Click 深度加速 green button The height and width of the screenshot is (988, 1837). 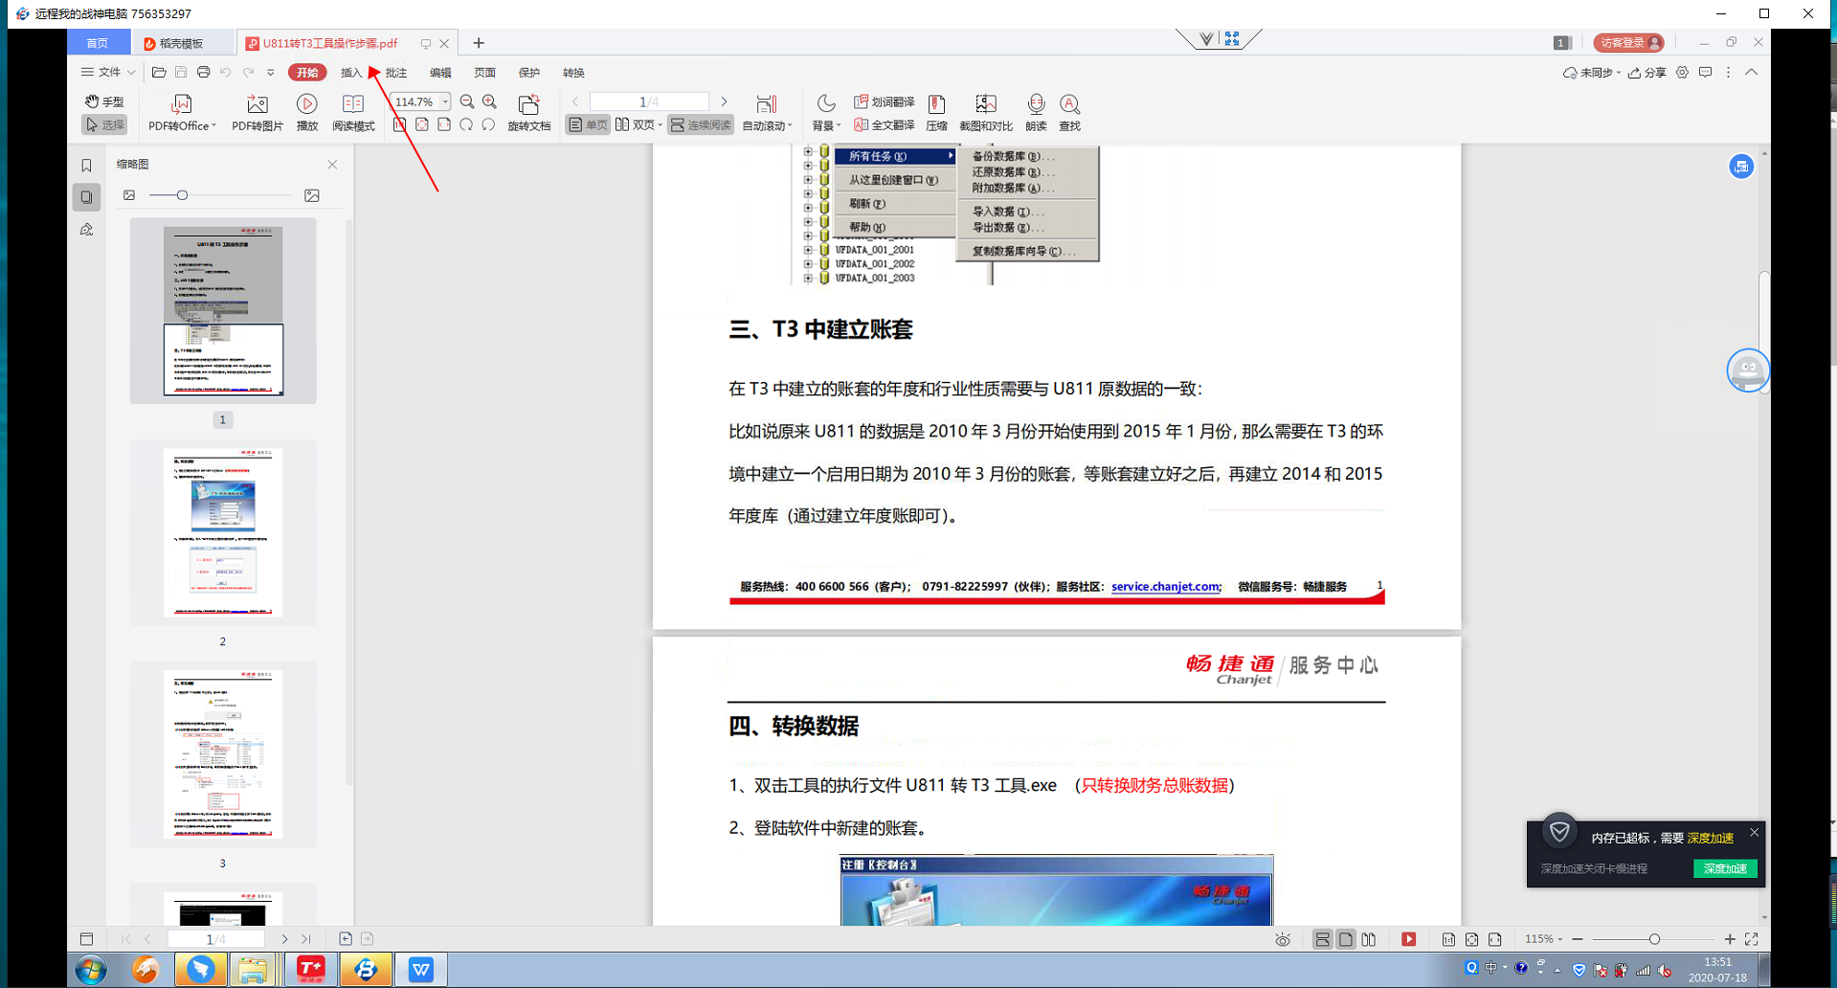[1725, 869]
